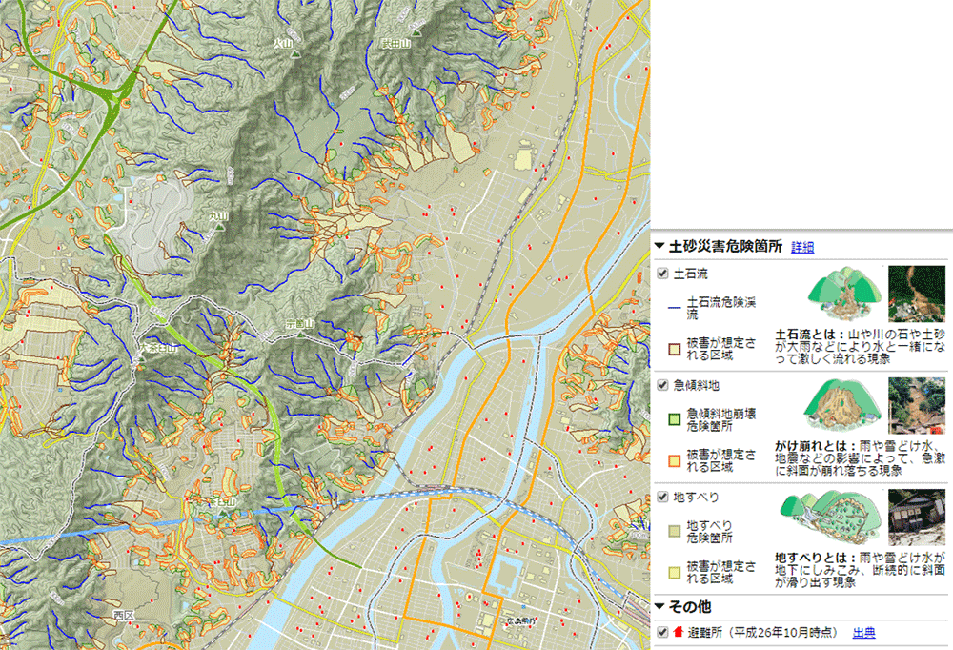The height and width of the screenshot is (650, 953).
Task: Toggle the 避難所 shelter checkbox
Action: coord(662,632)
